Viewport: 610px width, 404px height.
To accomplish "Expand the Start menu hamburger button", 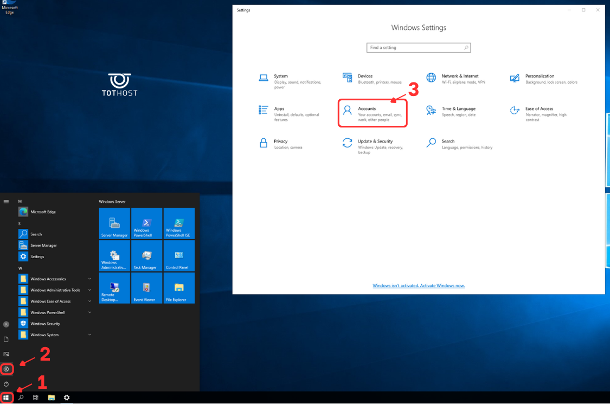I will [6, 202].
